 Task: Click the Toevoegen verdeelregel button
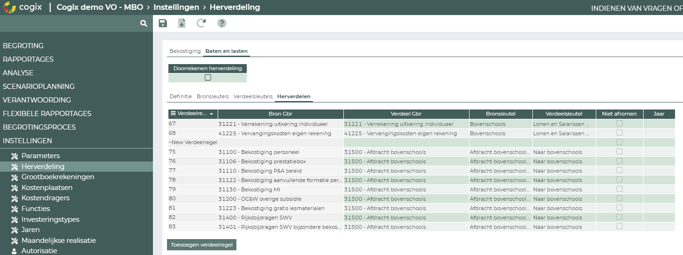point(202,245)
